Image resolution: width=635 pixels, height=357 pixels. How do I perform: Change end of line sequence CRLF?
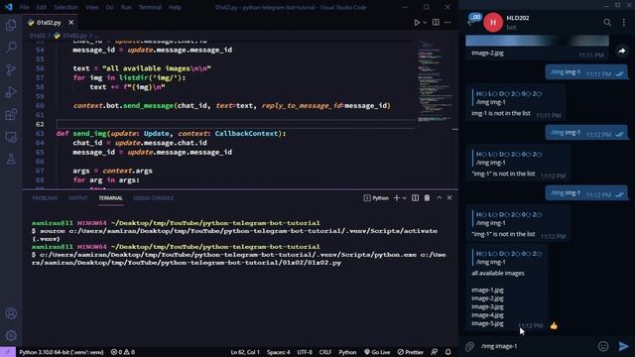coord(325,352)
